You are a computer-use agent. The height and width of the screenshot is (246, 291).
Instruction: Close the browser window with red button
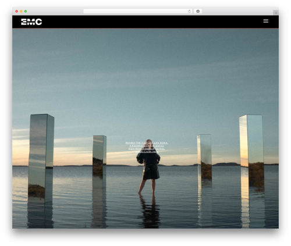click(x=17, y=11)
